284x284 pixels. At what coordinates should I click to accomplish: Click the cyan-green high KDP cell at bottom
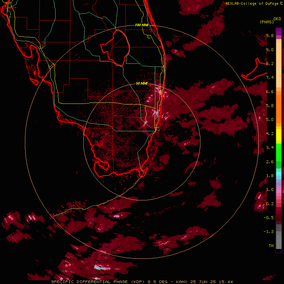[x=99, y=268]
